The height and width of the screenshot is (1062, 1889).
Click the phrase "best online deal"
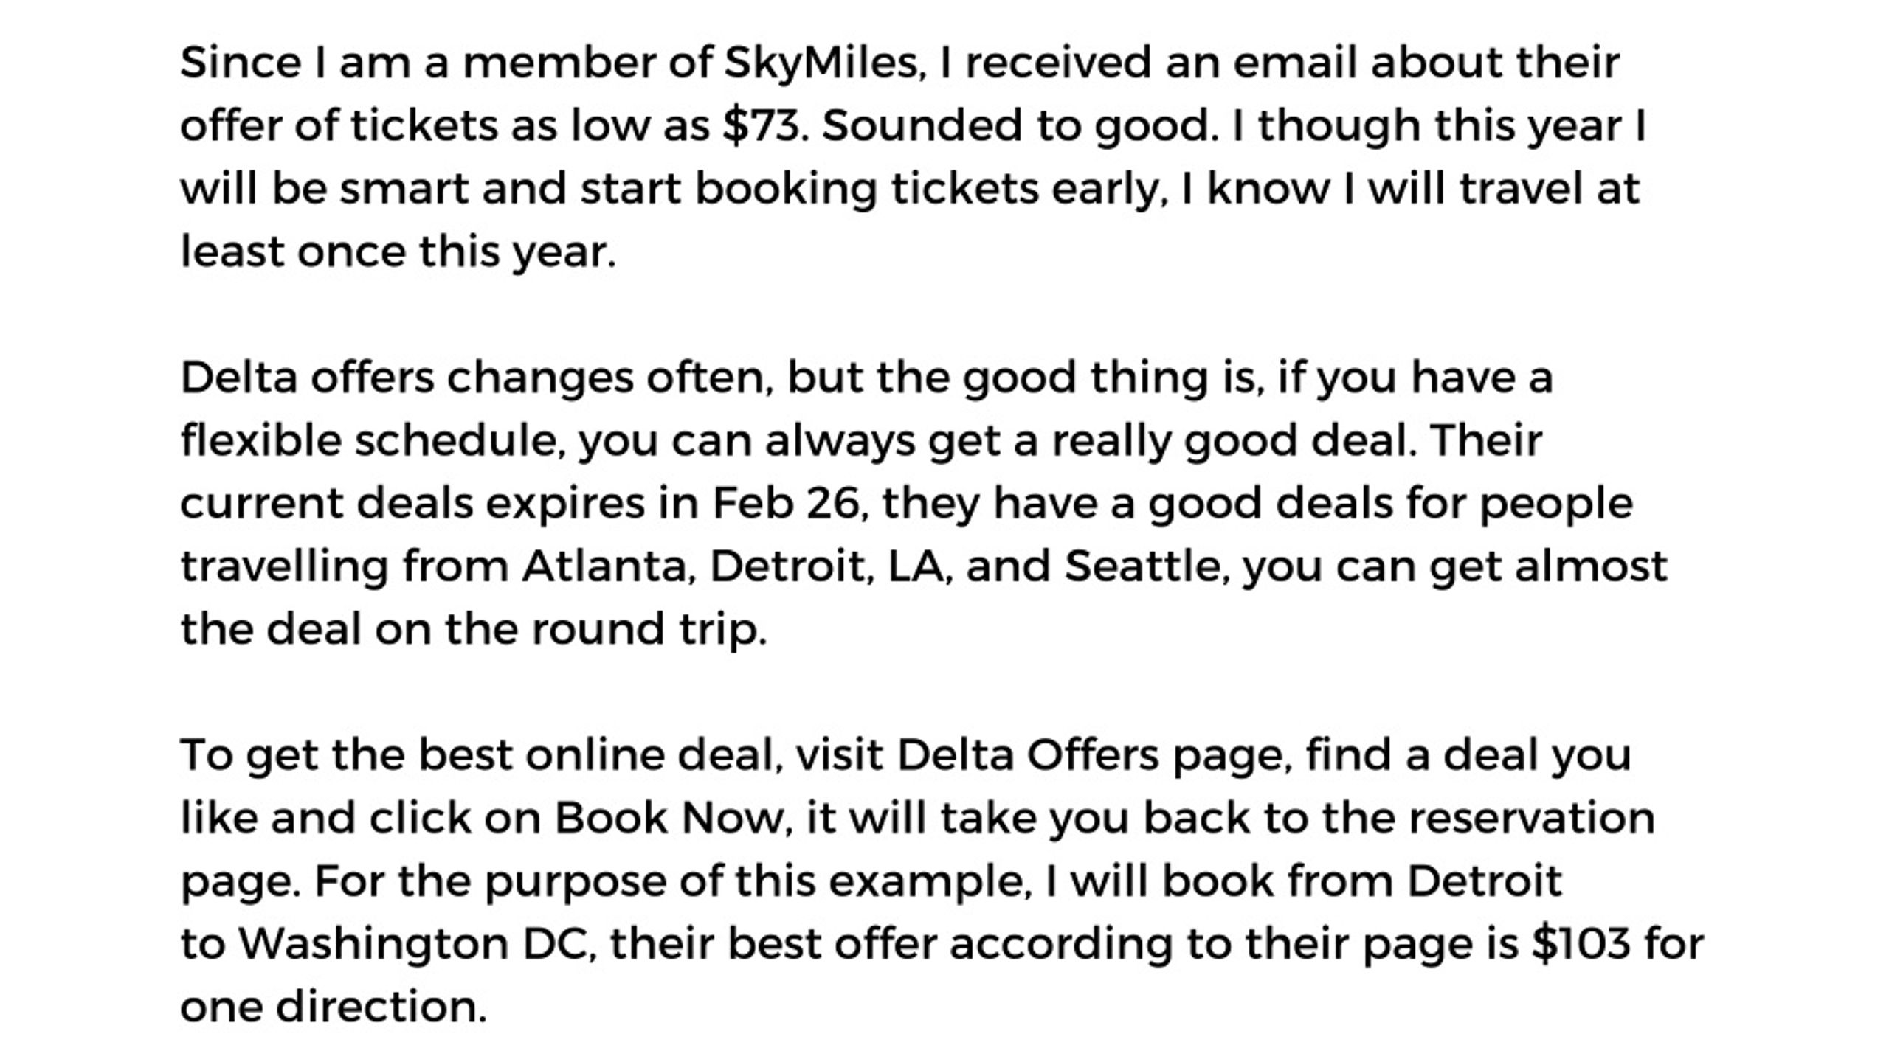tap(595, 757)
